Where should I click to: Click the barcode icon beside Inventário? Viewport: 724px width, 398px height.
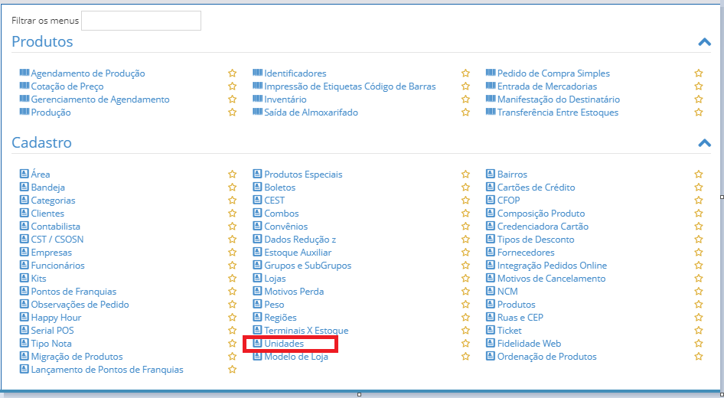click(x=258, y=98)
